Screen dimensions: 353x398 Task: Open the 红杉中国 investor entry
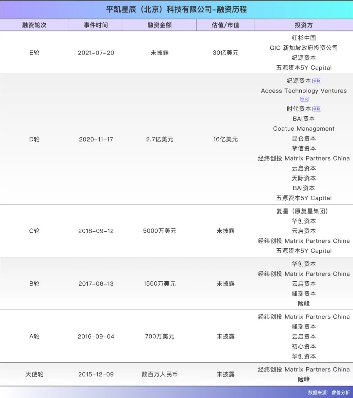[x=304, y=38]
